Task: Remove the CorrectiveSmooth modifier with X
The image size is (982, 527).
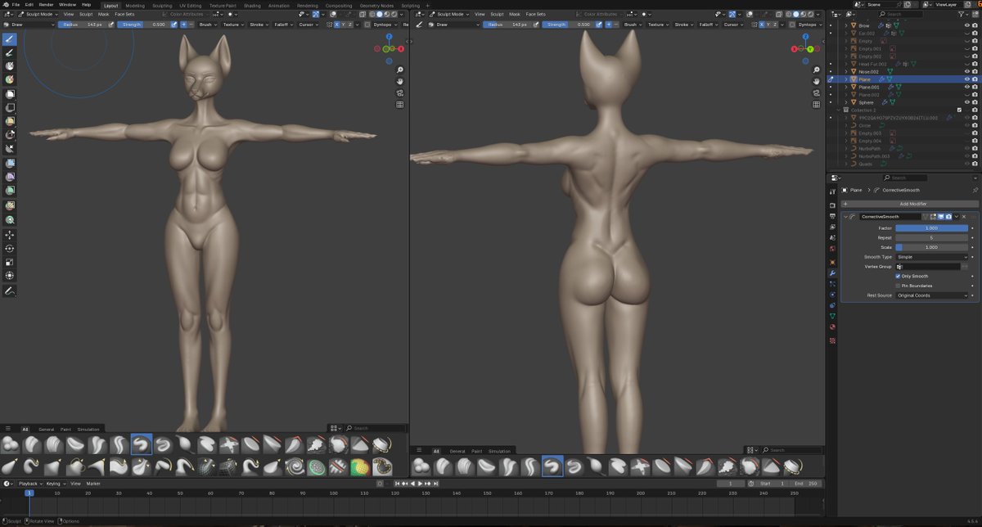Action: (964, 217)
